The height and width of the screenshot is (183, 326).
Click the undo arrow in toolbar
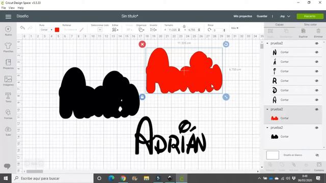point(22,28)
